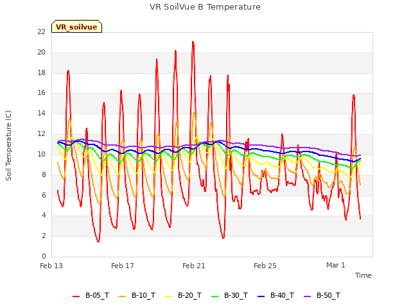Toggle the B-20_T legend label

click(190, 295)
